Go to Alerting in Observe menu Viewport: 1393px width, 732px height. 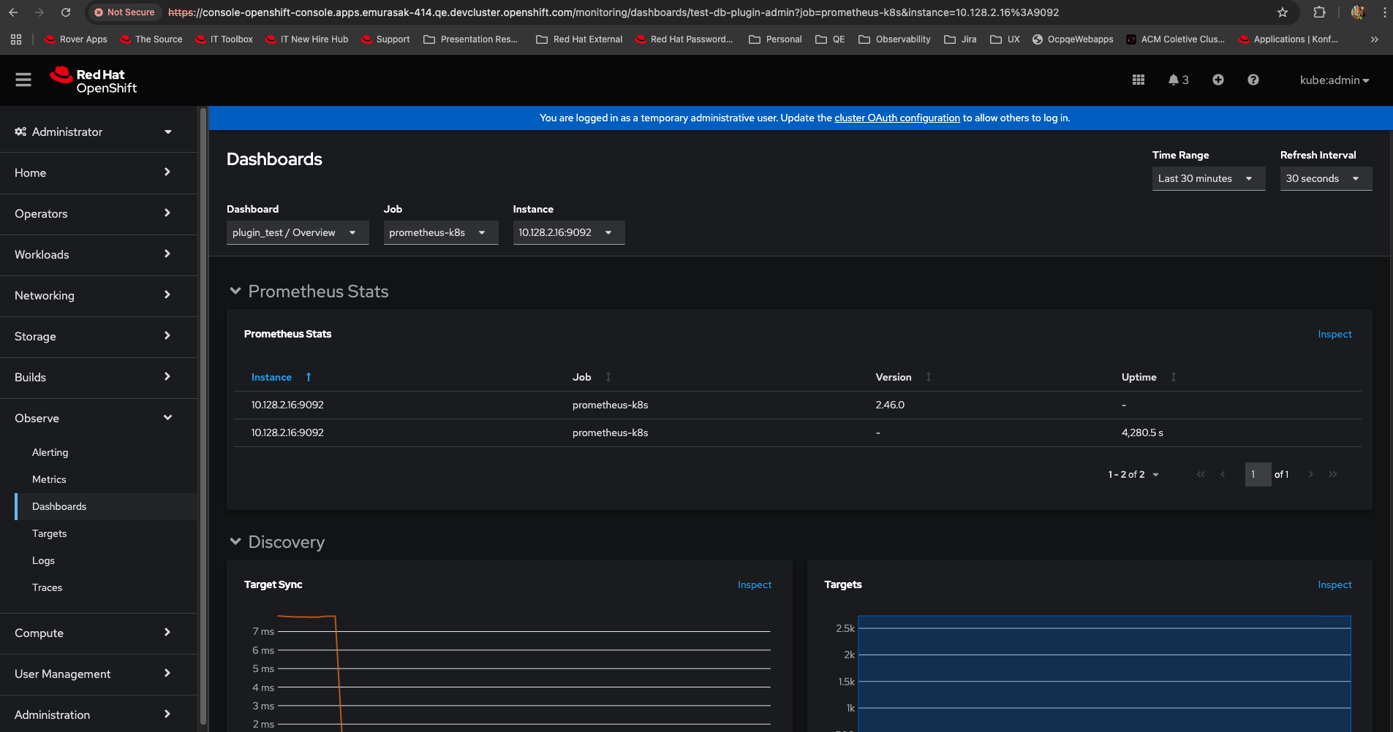coord(50,452)
